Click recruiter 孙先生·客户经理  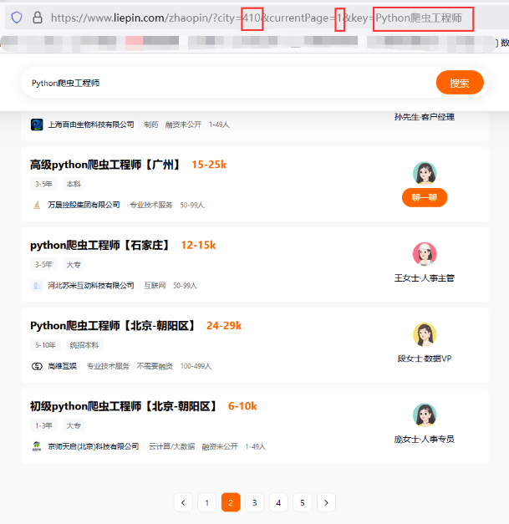425,117
